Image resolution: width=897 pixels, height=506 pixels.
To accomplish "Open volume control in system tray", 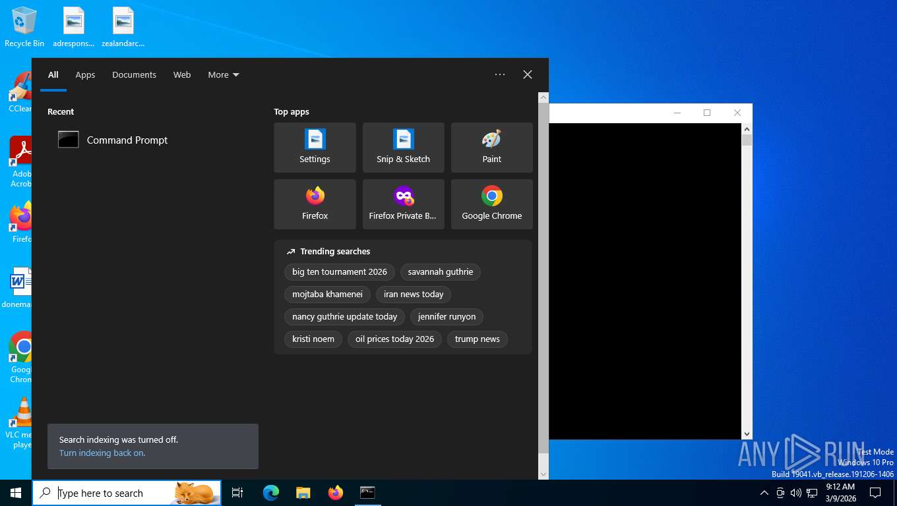I will pos(795,493).
